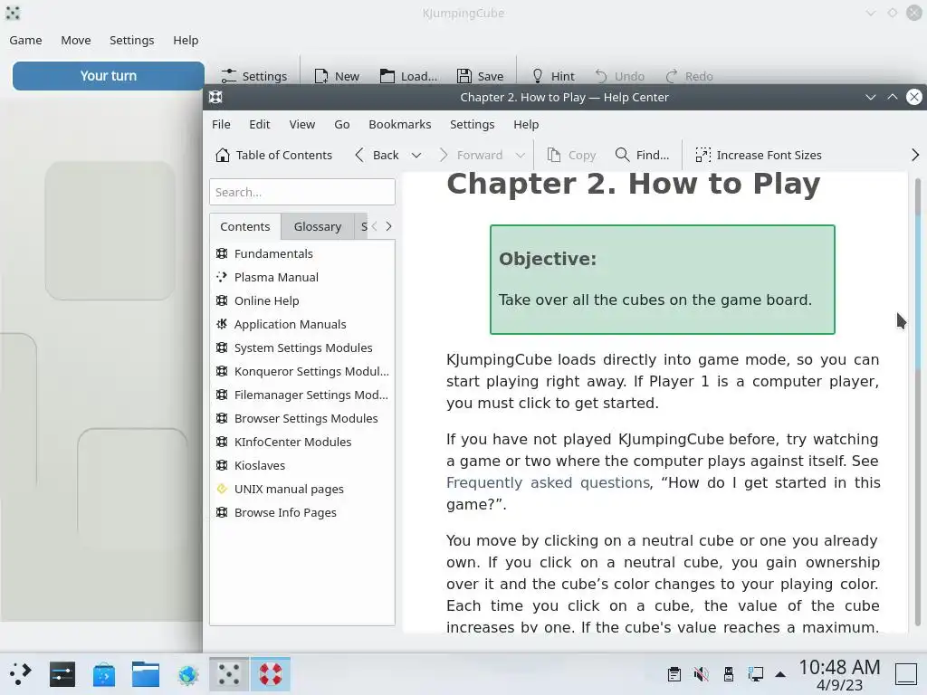Viewport: 927px width, 695px height.
Task: Open Discover software center from taskbar
Action: pyautogui.click(x=103, y=673)
